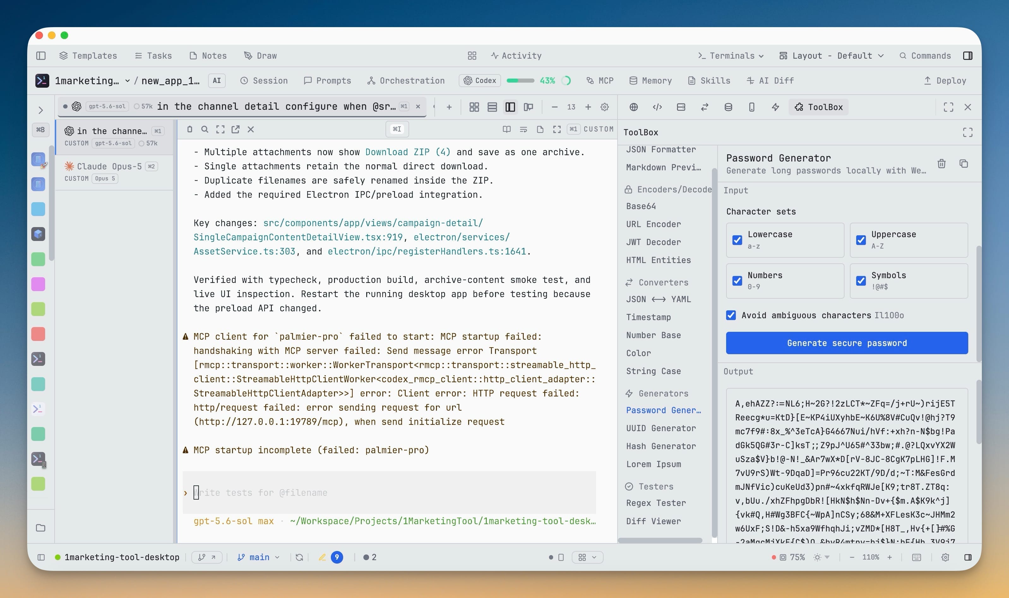The width and height of the screenshot is (1009, 598).
Task: Click the 43% usage progress bar
Action: (520, 81)
